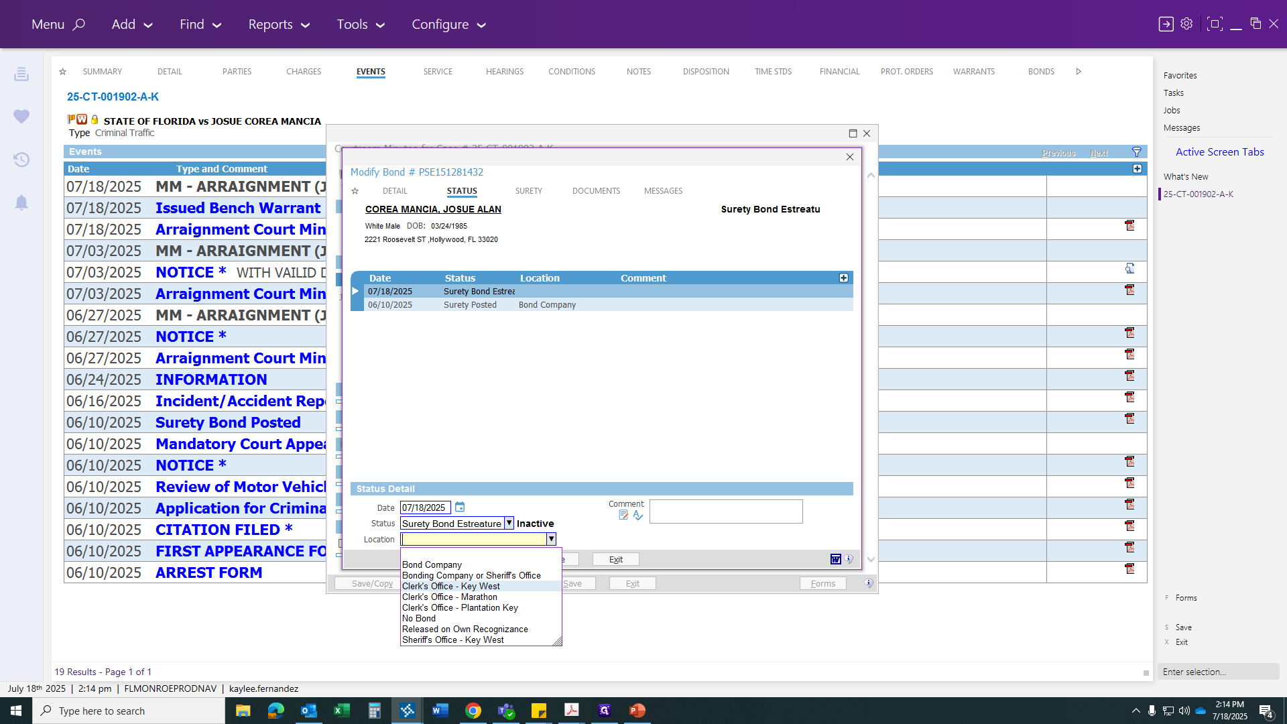
Task: Open document icon on NOTICE 07/03/2025 row
Action: point(1129,268)
